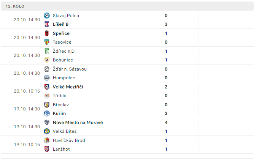Click the Břeclav team logo
The image size is (256, 159).
[x=47, y=105]
